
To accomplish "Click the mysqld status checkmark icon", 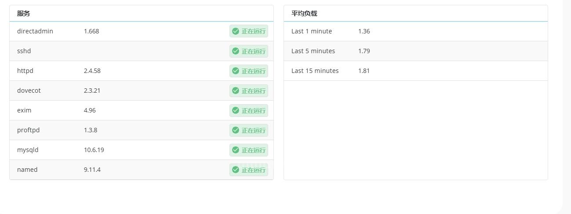I will [x=236, y=150].
